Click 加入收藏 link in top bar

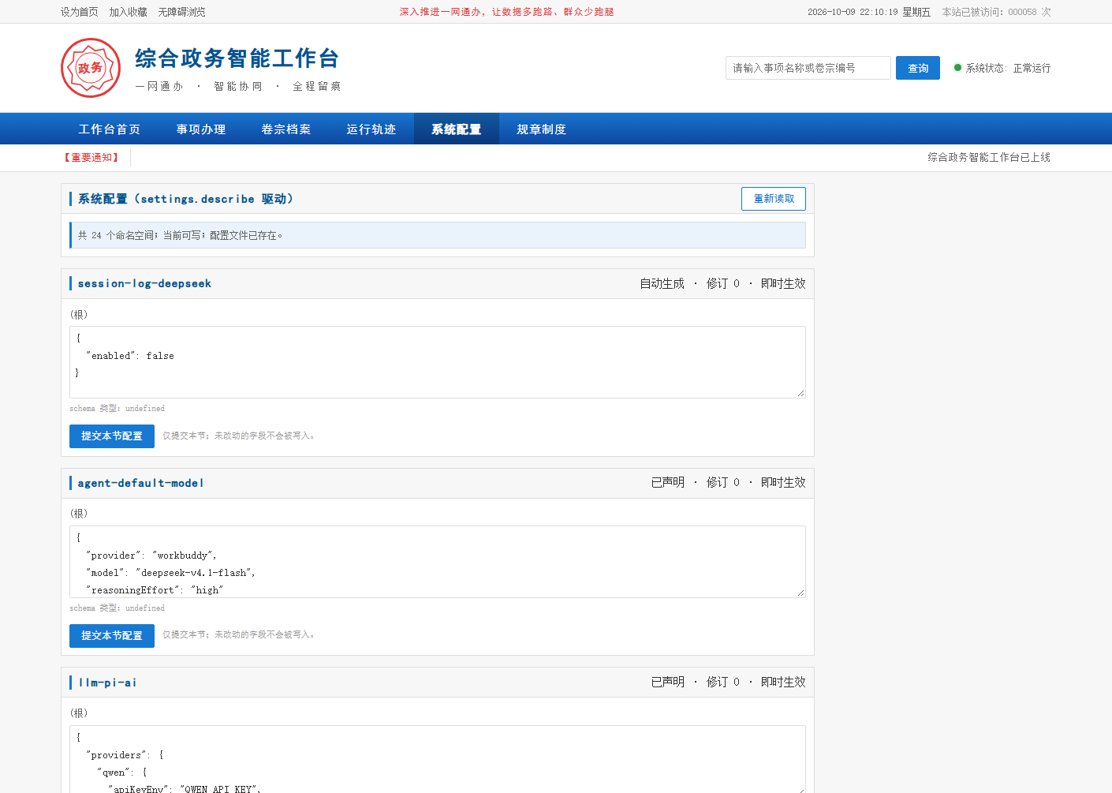[x=129, y=12]
